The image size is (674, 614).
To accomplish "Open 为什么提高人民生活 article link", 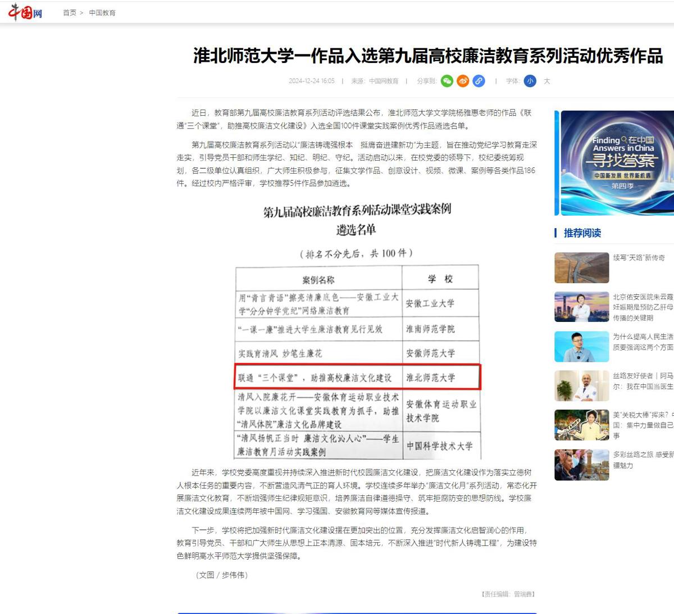I will [x=643, y=336].
